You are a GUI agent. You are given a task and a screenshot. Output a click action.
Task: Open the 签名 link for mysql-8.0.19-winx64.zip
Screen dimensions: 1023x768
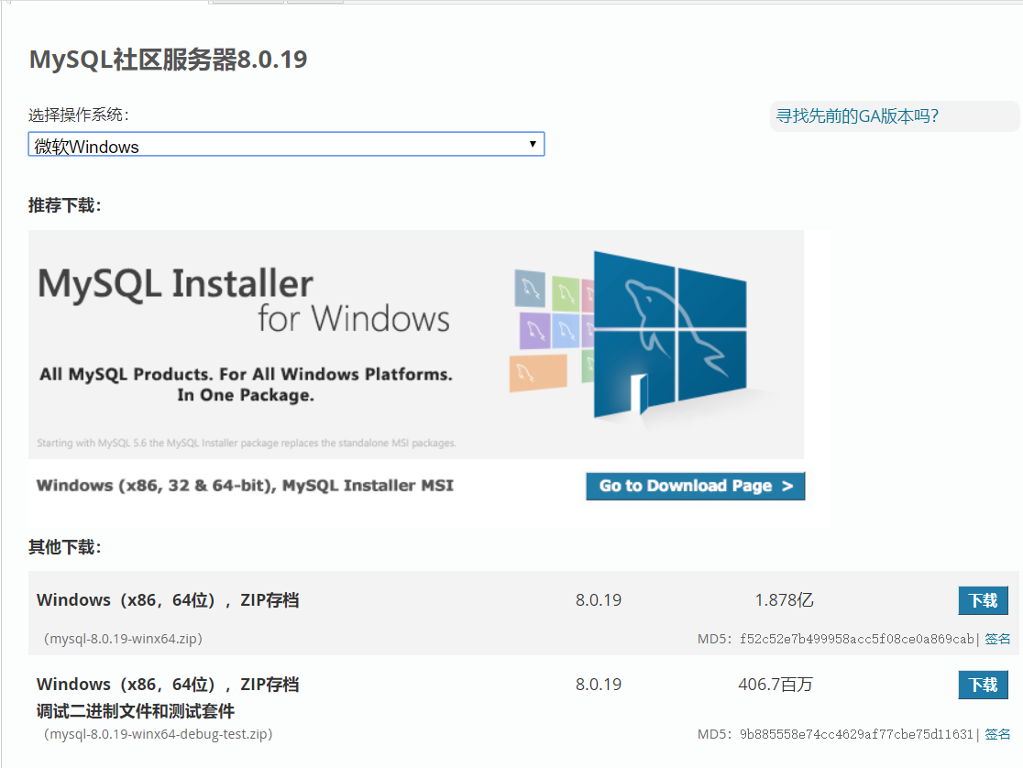point(997,639)
